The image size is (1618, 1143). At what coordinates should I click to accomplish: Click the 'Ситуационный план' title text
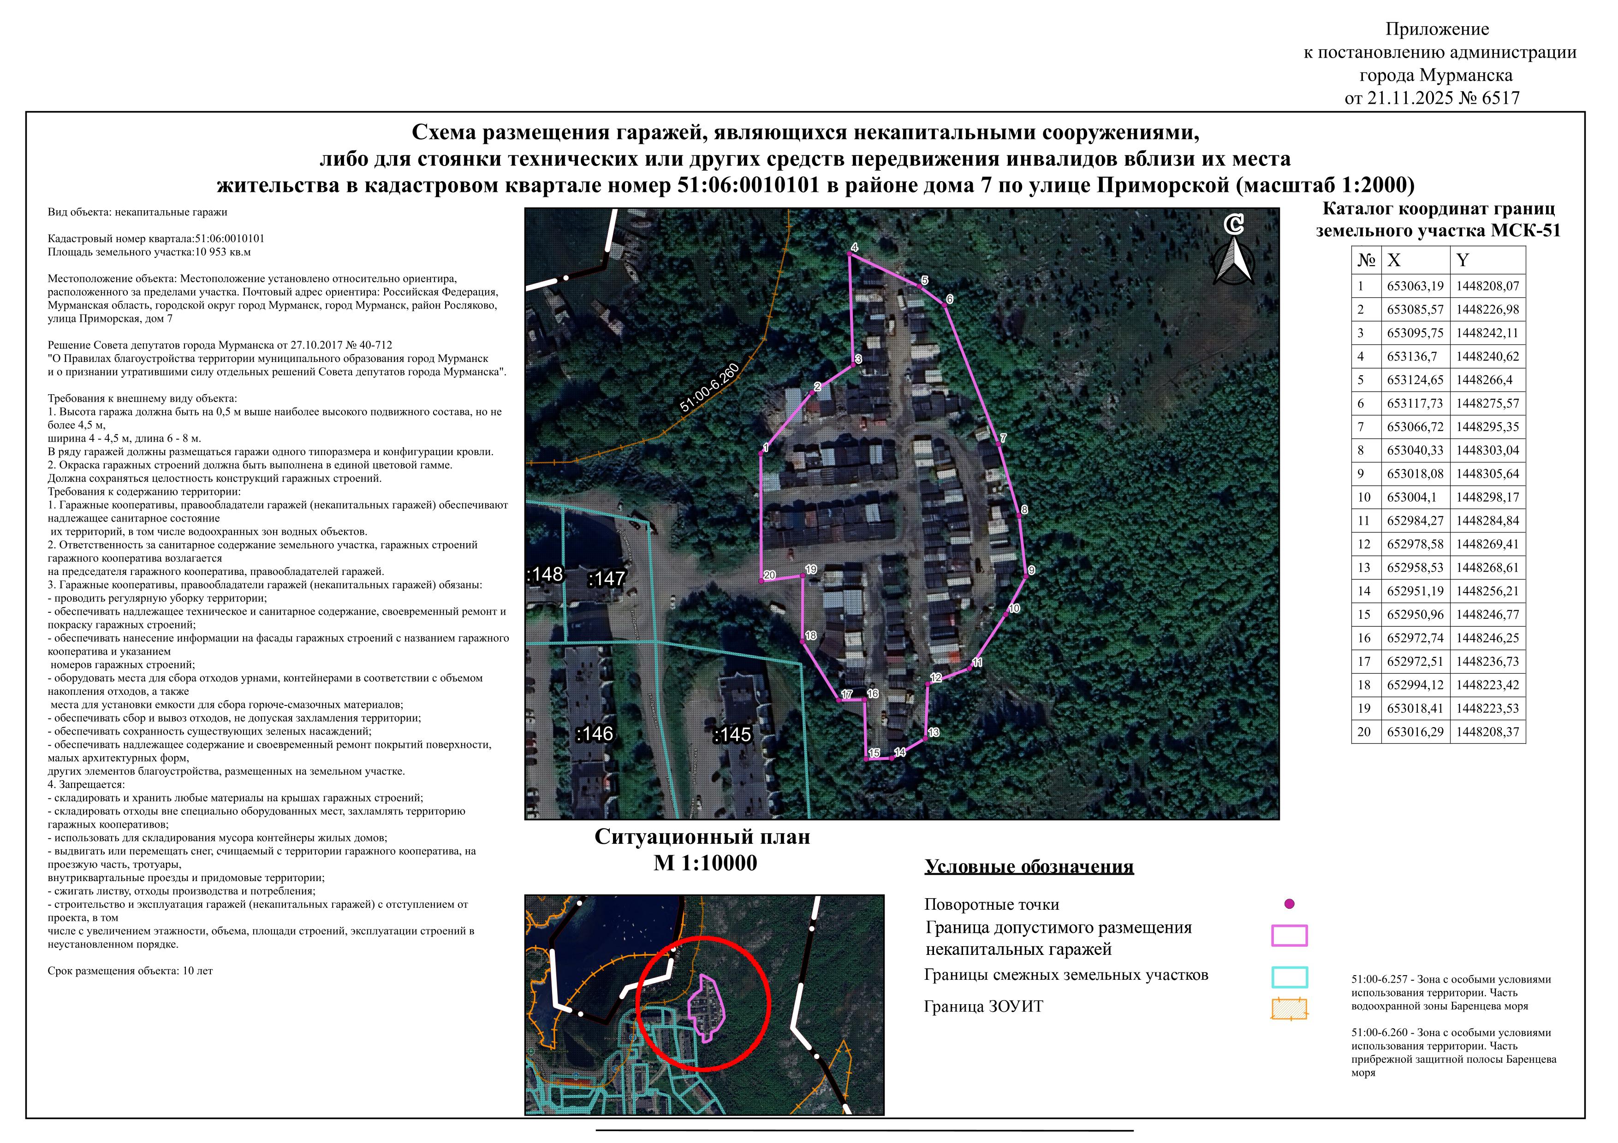pos(702,837)
